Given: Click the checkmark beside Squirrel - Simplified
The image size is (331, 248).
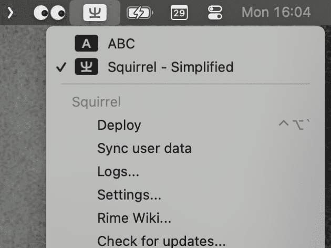Looking at the screenshot, I should (61, 67).
